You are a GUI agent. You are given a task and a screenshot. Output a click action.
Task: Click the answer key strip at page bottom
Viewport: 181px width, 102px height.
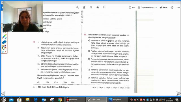(111, 88)
